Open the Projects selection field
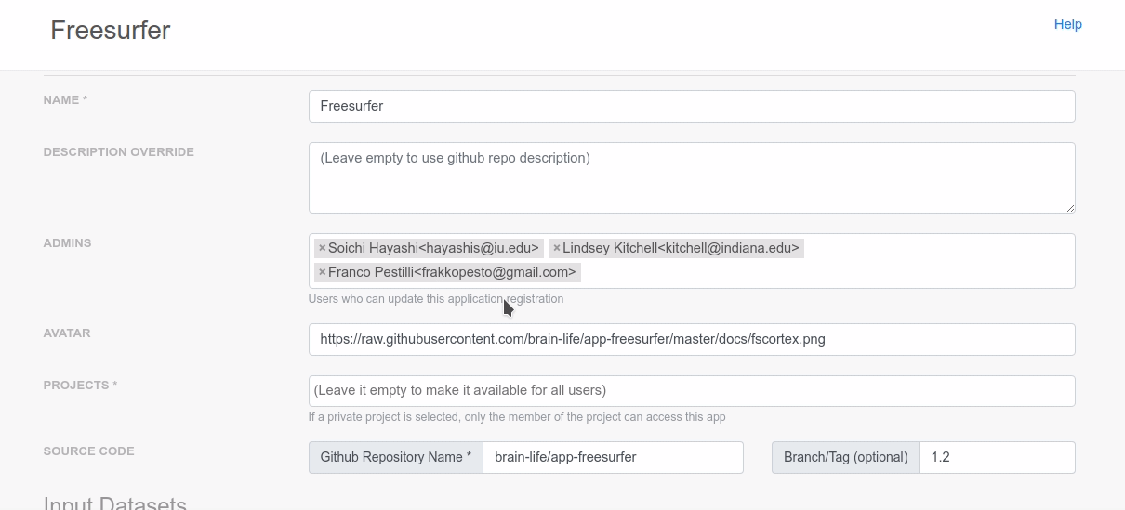 coord(692,391)
